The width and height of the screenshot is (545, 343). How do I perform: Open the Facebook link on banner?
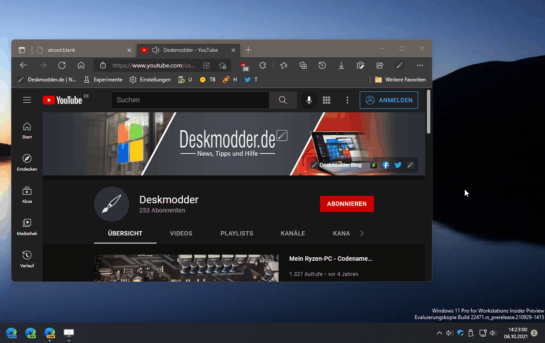click(x=385, y=165)
